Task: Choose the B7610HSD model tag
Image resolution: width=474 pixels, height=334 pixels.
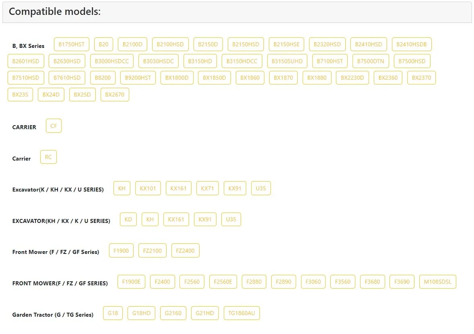Action: coord(67,78)
